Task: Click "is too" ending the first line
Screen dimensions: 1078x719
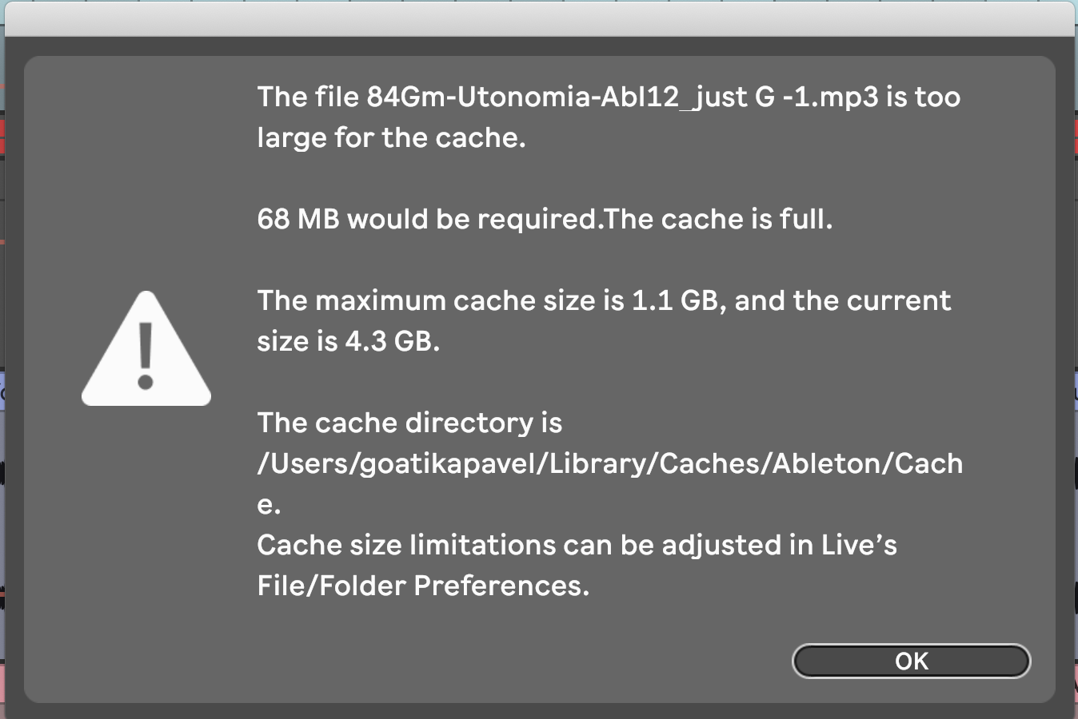Action: tap(923, 97)
